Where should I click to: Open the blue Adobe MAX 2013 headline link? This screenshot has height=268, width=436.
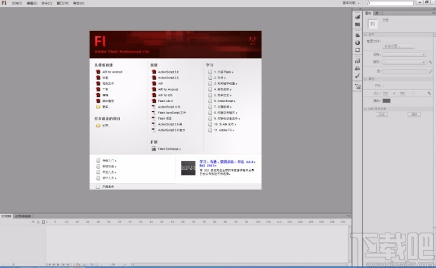[227, 163]
